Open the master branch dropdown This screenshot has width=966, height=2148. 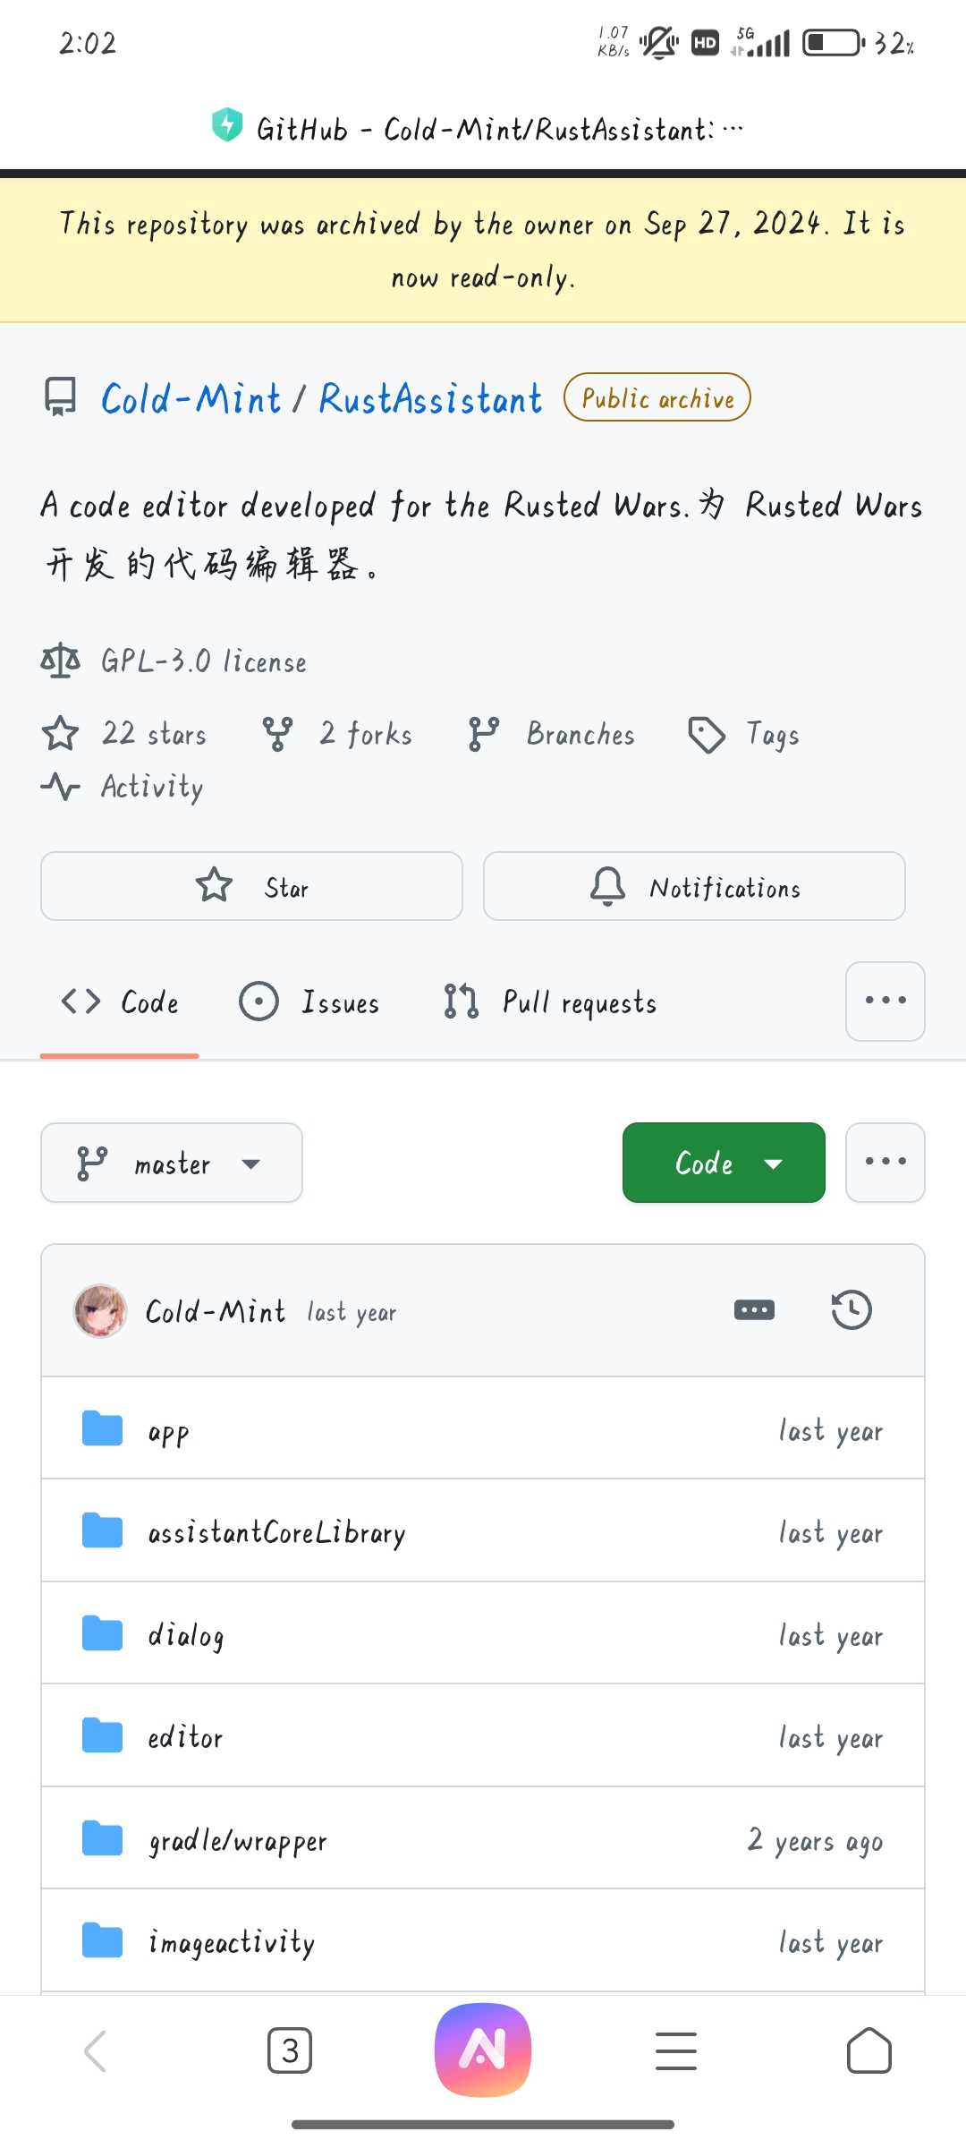click(172, 1163)
